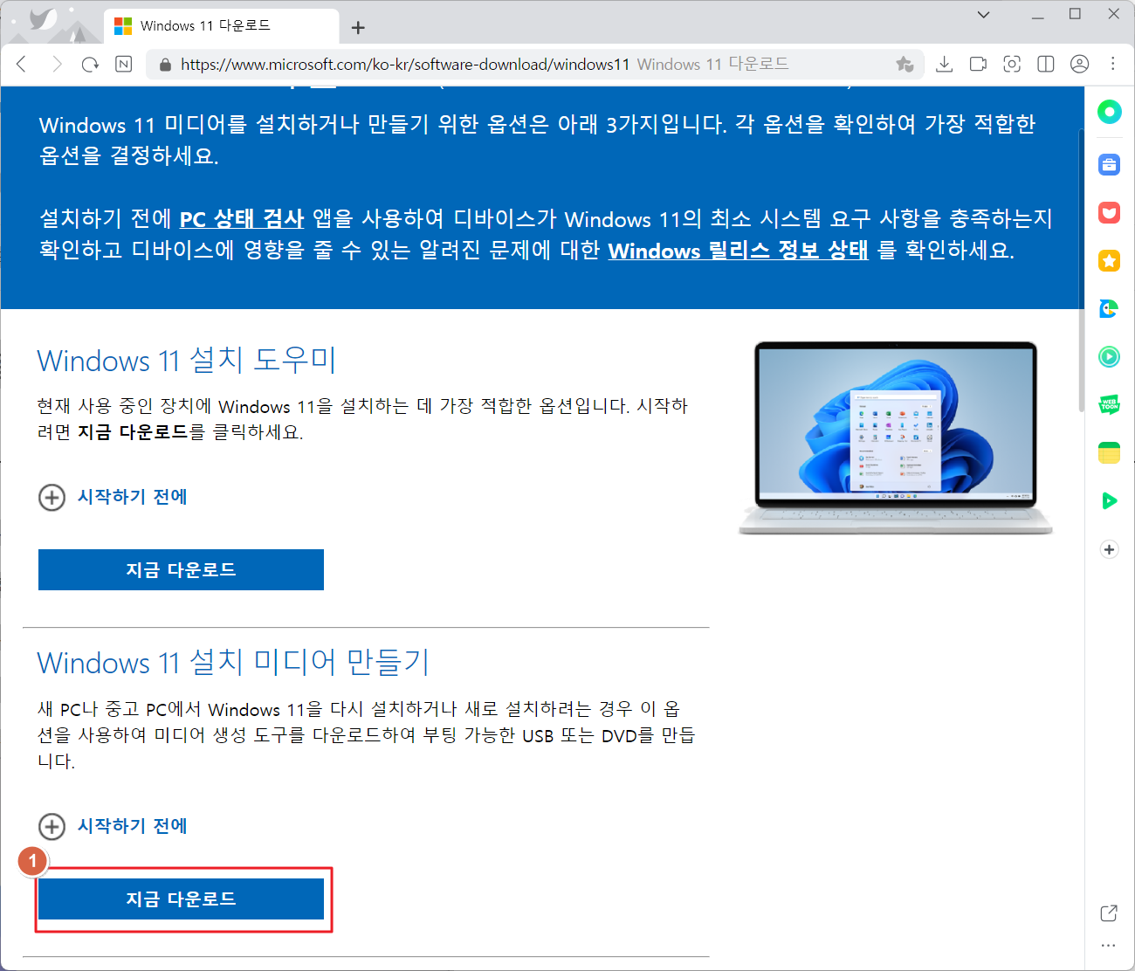View the site security lock icon
The width and height of the screenshot is (1135, 971).
click(x=165, y=65)
